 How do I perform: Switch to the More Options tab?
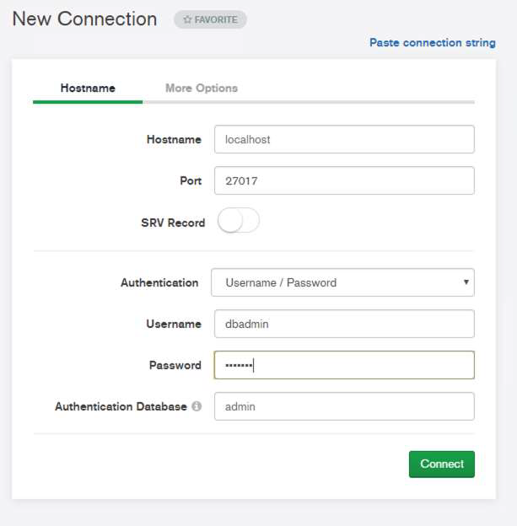(x=201, y=88)
